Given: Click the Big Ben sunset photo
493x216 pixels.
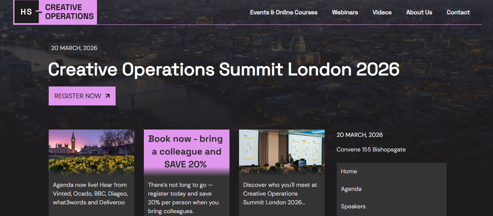Looking at the screenshot, I should (91, 151).
